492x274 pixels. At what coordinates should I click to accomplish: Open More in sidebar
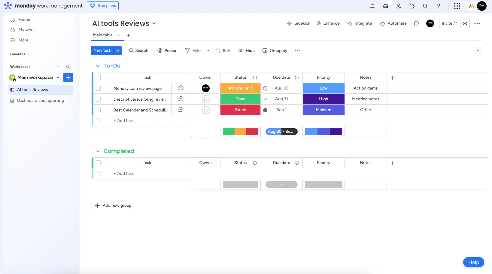23,40
